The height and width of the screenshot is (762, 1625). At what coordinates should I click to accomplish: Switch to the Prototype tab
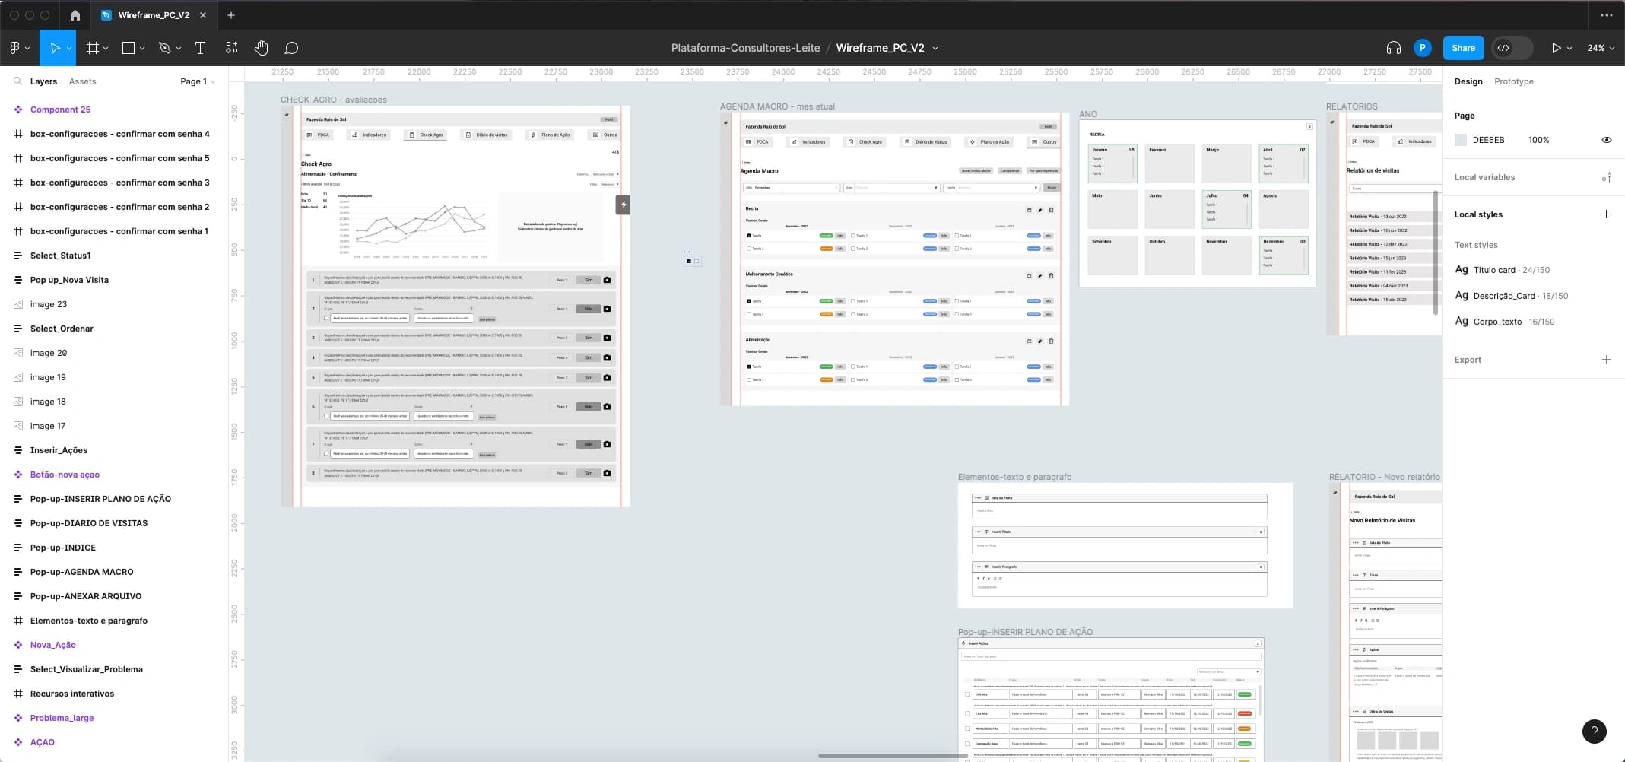pyautogui.click(x=1513, y=81)
